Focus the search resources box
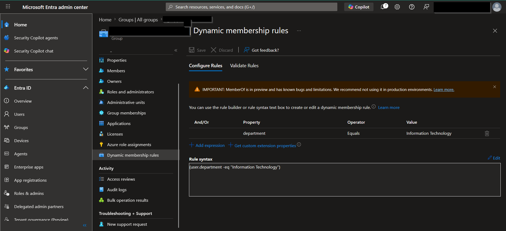The image size is (506, 231). (252, 7)
